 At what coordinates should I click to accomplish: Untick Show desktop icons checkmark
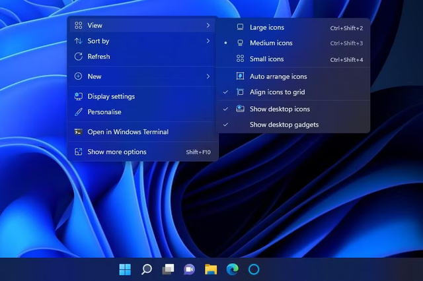(225, 109)
